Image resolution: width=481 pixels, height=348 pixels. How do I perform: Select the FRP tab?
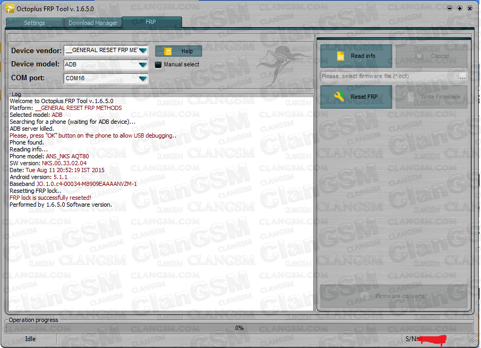(x=151, y=22)
